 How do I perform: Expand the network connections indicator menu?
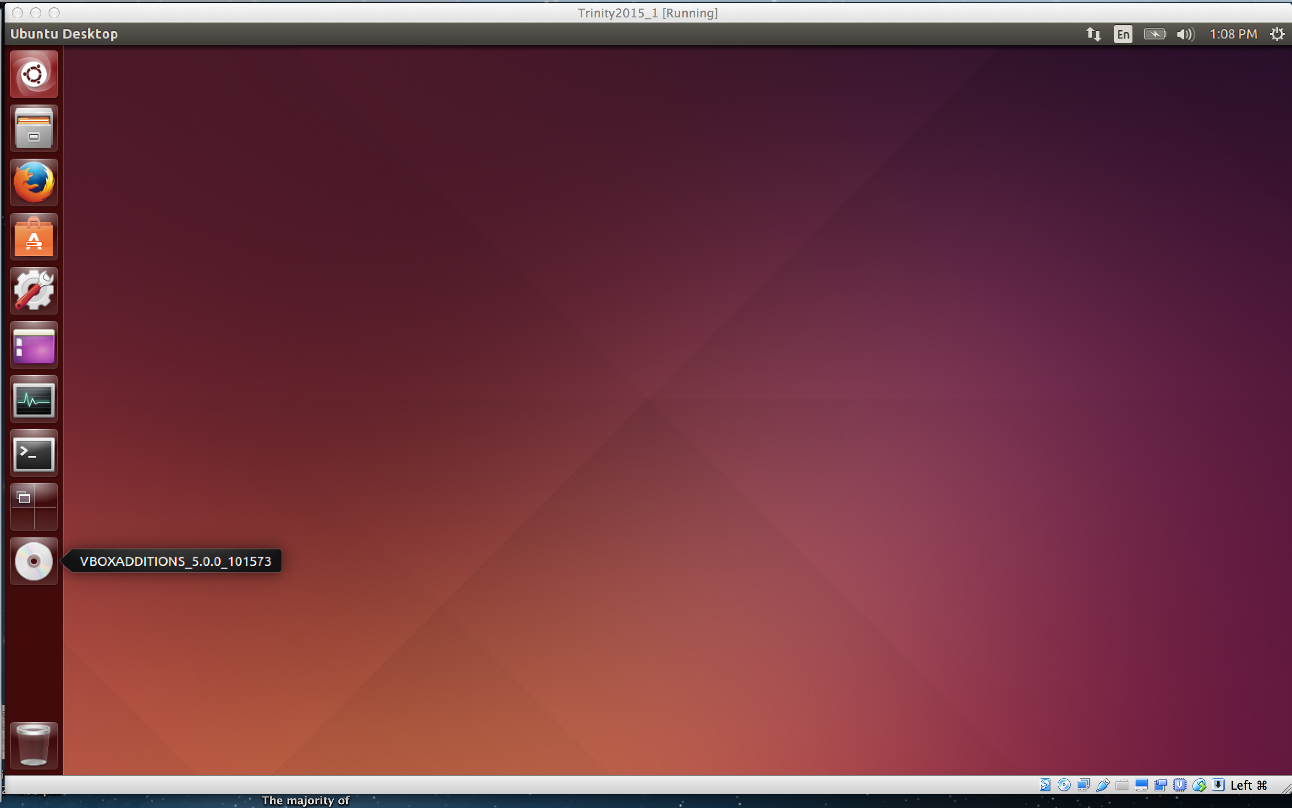pyautogui.click(x=1093, y=34)
